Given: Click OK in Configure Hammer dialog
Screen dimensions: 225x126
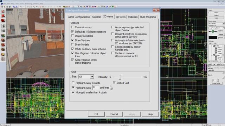Looking at the screenshot, I should click(96, 114).
